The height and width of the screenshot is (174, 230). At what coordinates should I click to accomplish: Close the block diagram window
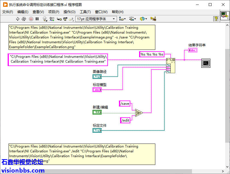click(x=223, y=5)
